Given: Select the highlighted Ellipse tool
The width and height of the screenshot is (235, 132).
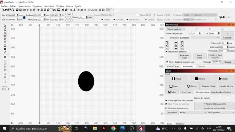Looking at the screenshot, I should click(x=5, y=34).
